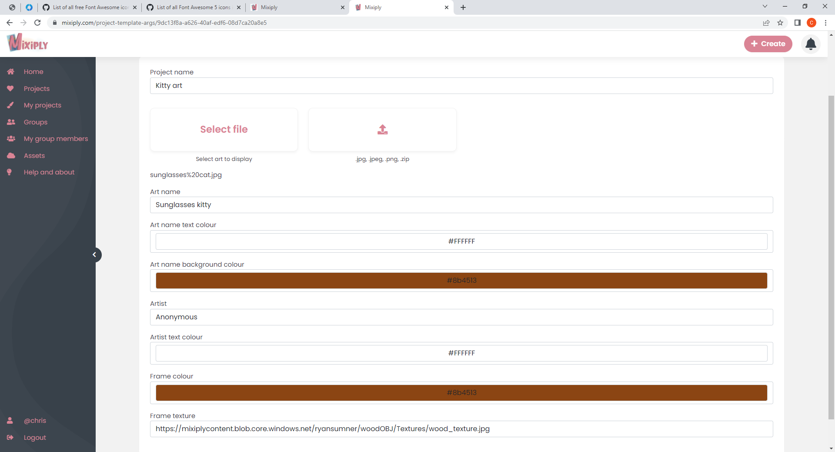Click the My projects brush icon
The image size is (835, 452).
[x=10, y=105]
